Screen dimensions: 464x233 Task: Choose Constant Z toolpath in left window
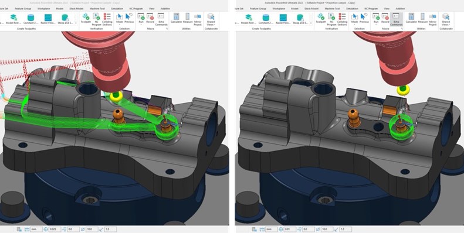point(31,19)
